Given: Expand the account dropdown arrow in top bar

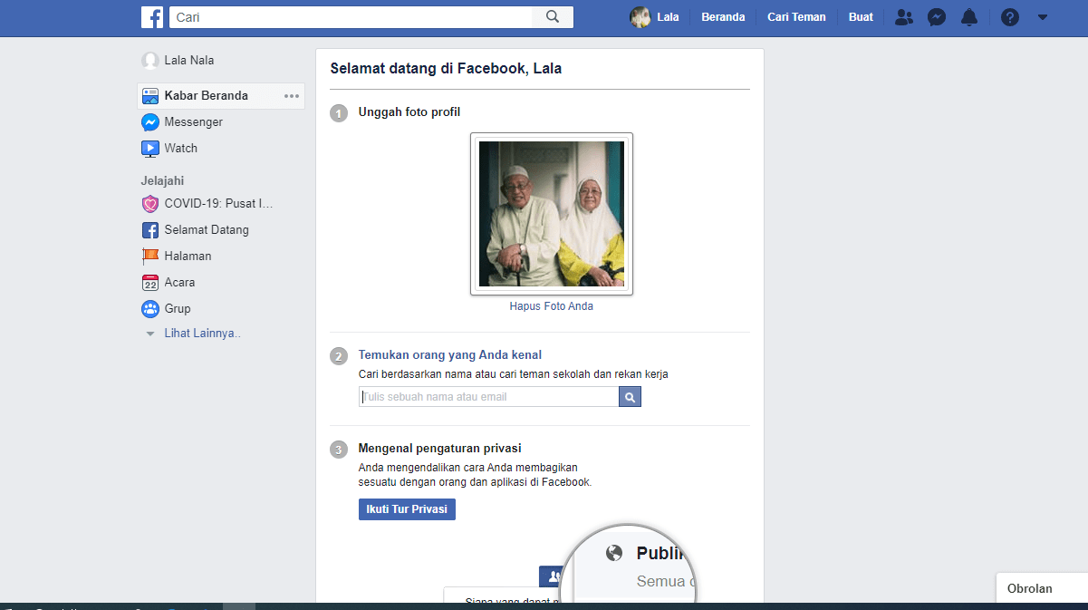Looking at the screenshot, I should [x=1043, y=17].
